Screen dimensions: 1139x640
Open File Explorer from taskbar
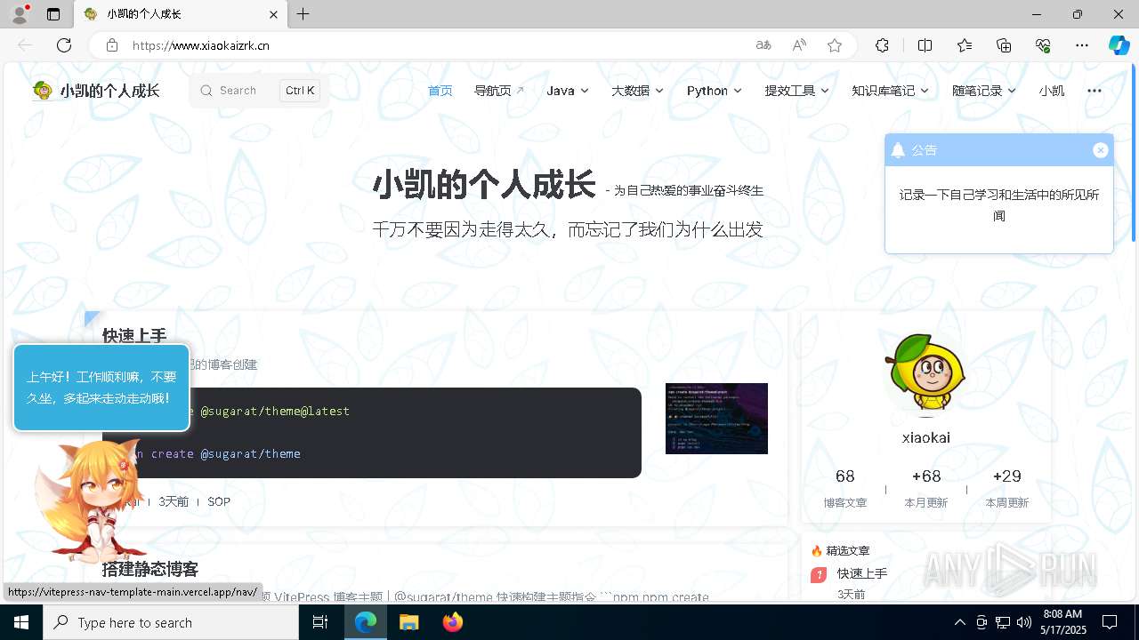(x=408, y=622)
